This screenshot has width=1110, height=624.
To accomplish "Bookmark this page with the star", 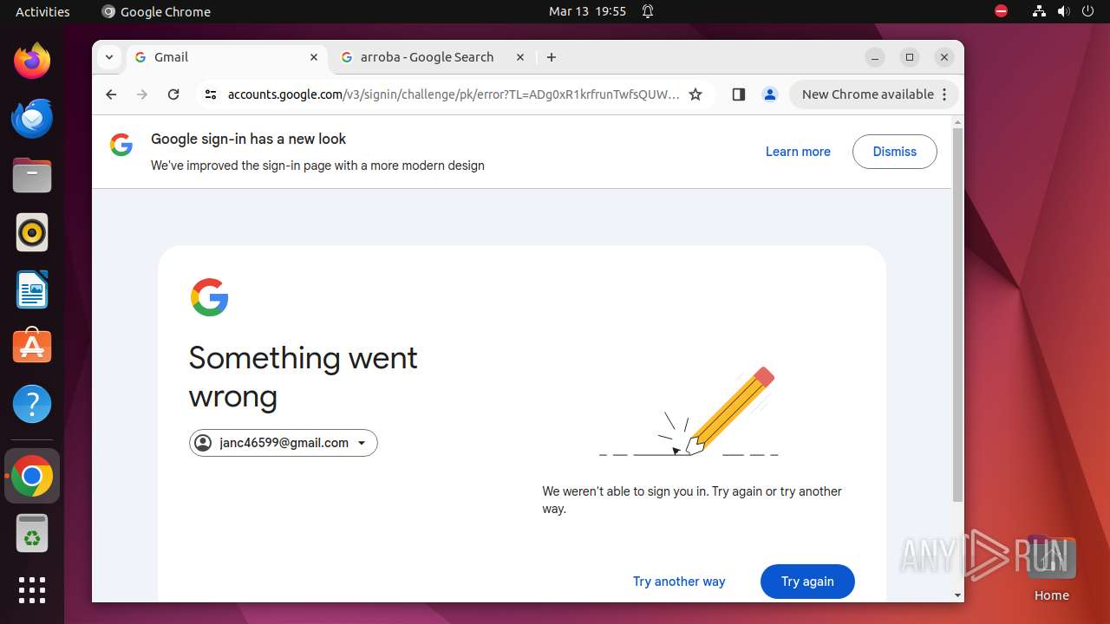I will 695,94.
